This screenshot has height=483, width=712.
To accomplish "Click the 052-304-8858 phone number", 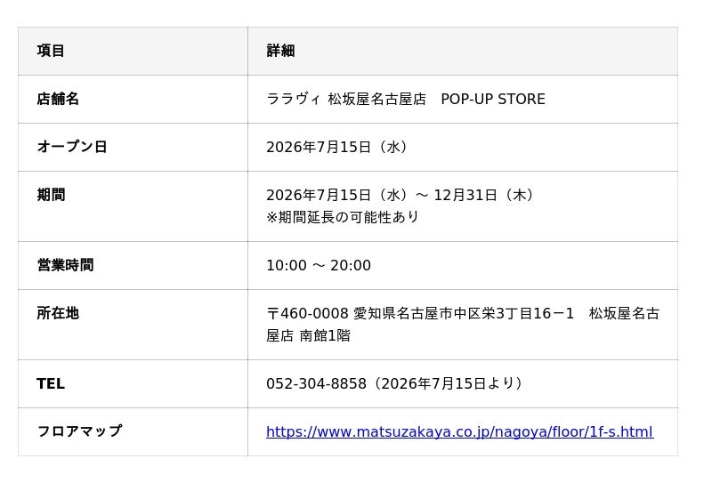I will tap(316, 383).
